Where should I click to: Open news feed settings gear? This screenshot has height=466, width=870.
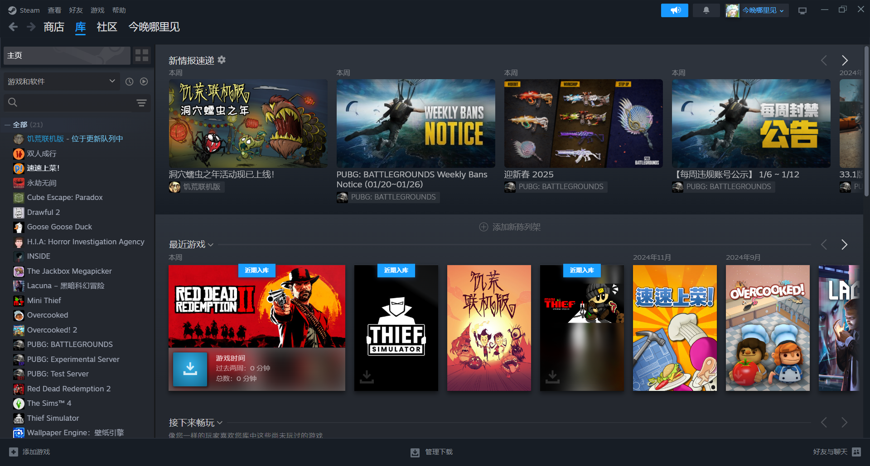coord(222,60)
